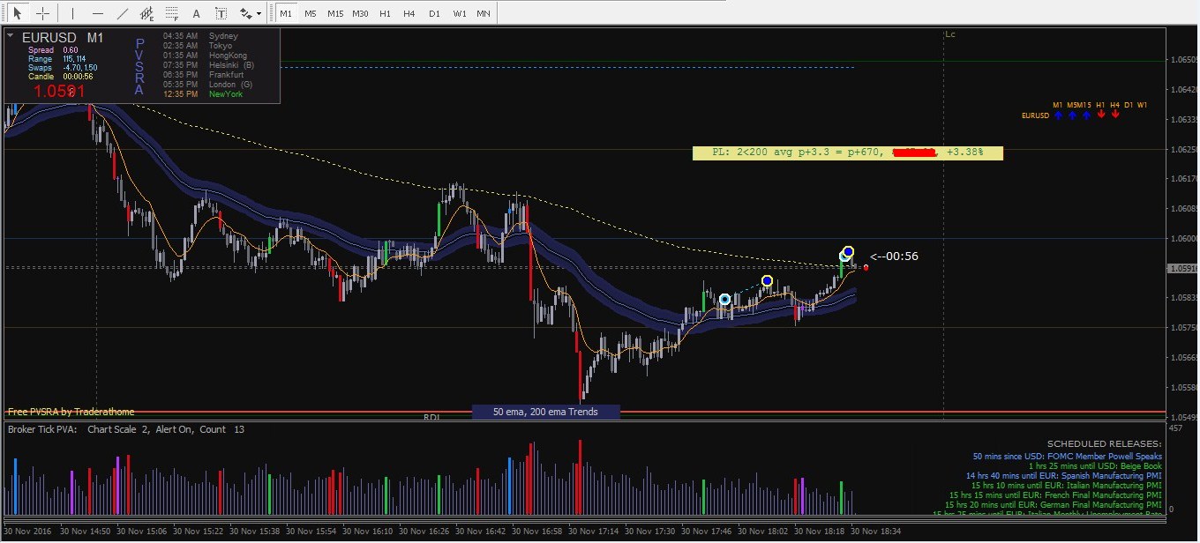The image size is (1200, 543).
Task: Choose the vertical line drawing tool
Action: pos(73,13)
